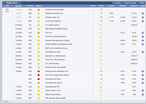146x104 pixels.
Task: Open the Filter options
Action: click(141, 3)
